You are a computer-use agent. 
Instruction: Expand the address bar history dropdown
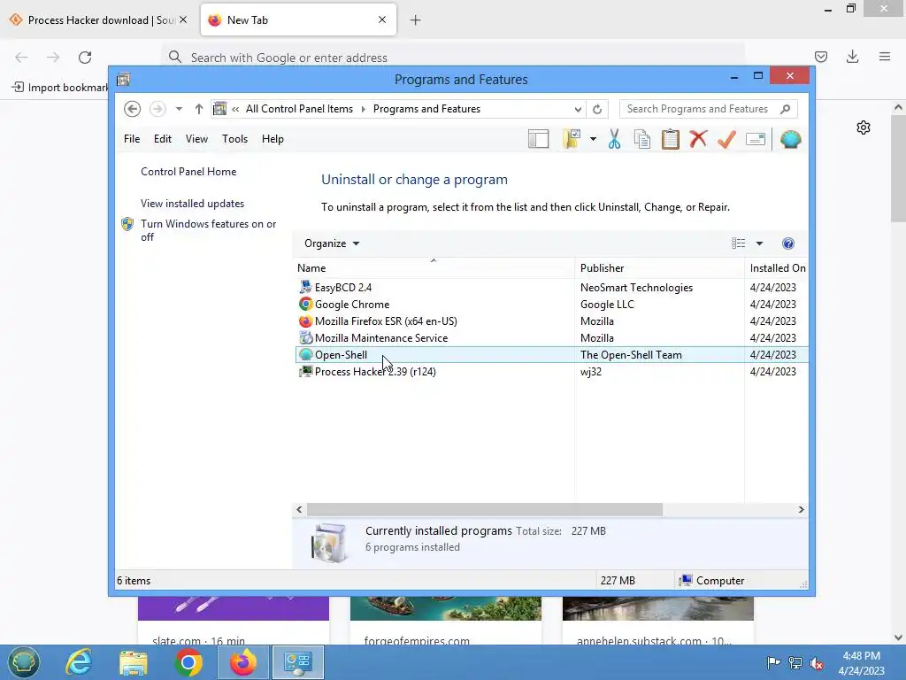pos(578,109)
